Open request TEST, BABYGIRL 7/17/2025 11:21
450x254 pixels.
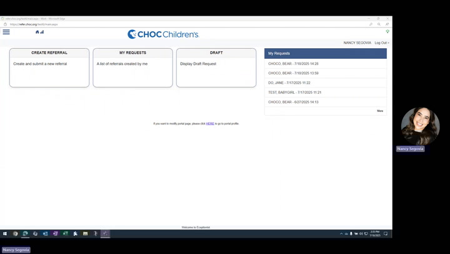coord(326,93)
